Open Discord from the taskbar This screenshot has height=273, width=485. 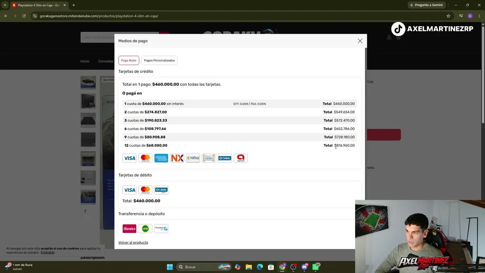[305, 267]
